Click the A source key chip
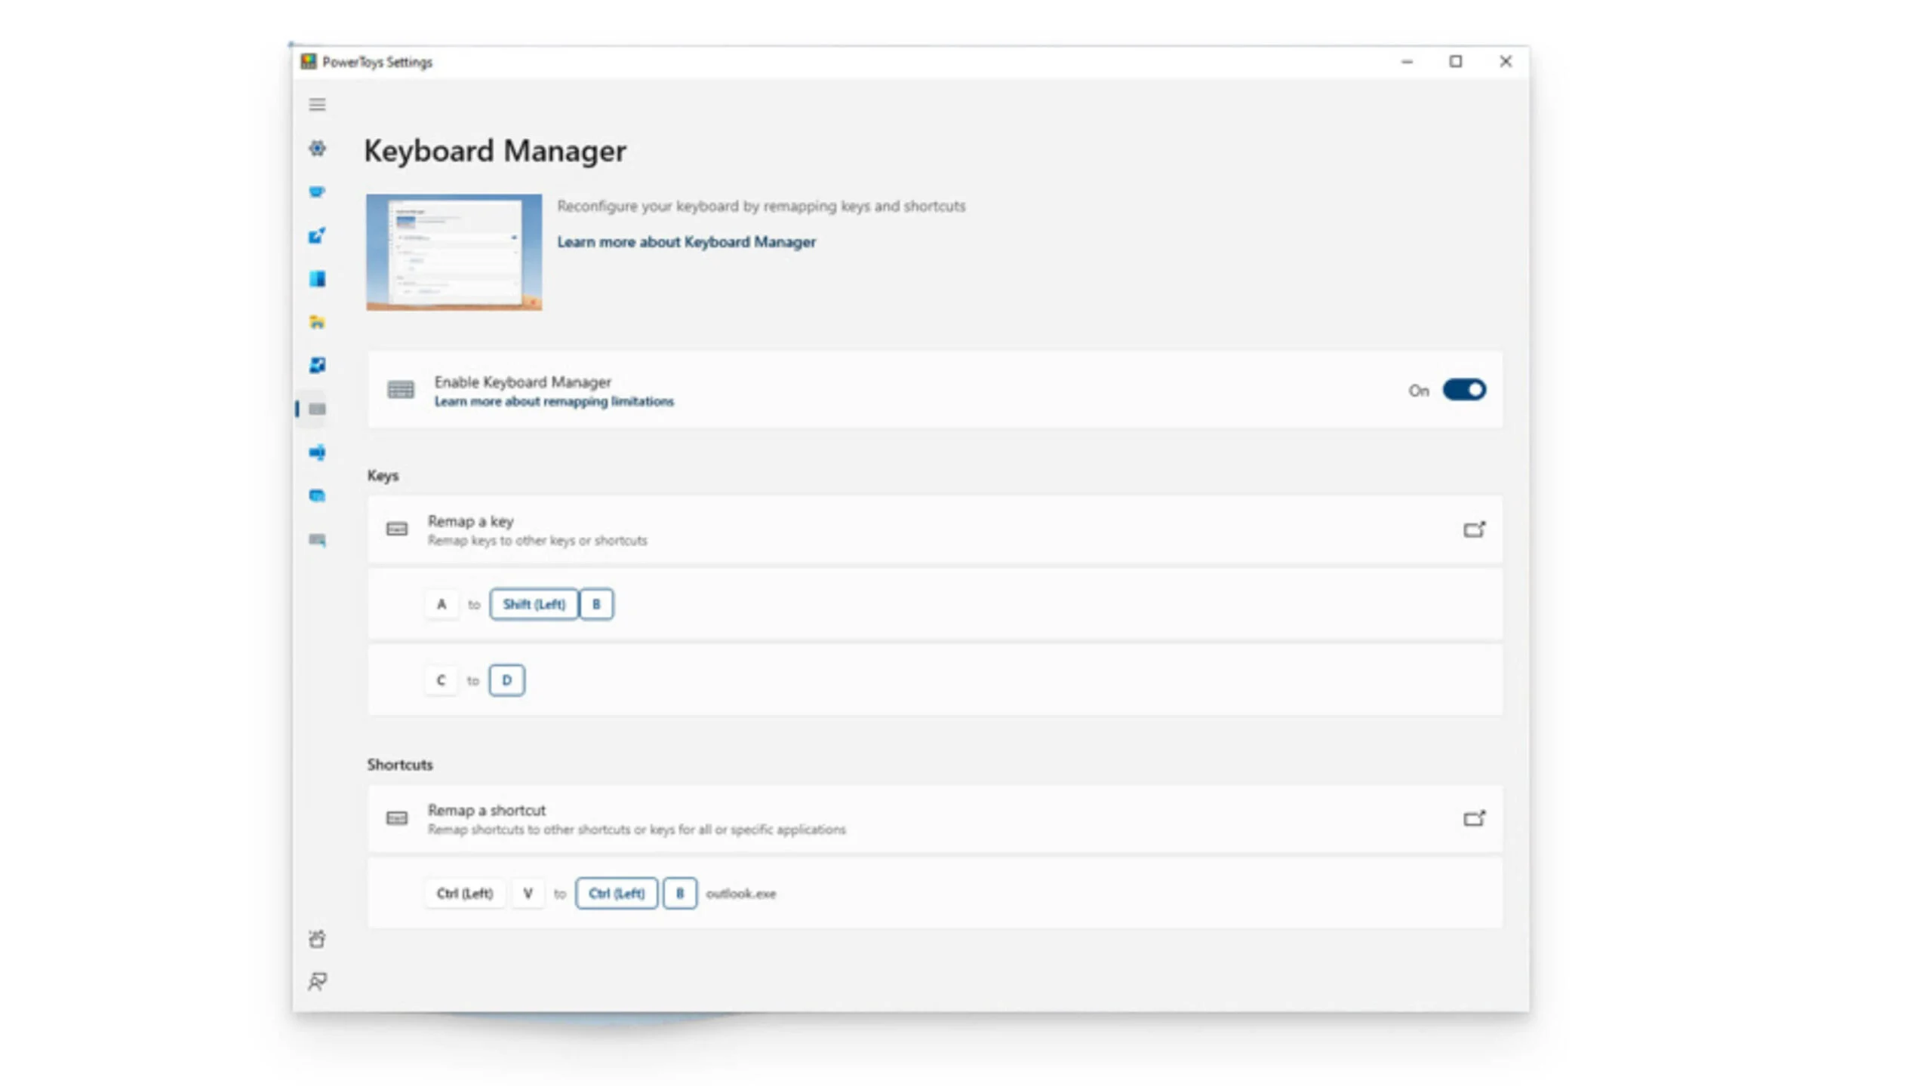Image resolution: width=1932 pixels, height=1086 pixels. point(441,604)
